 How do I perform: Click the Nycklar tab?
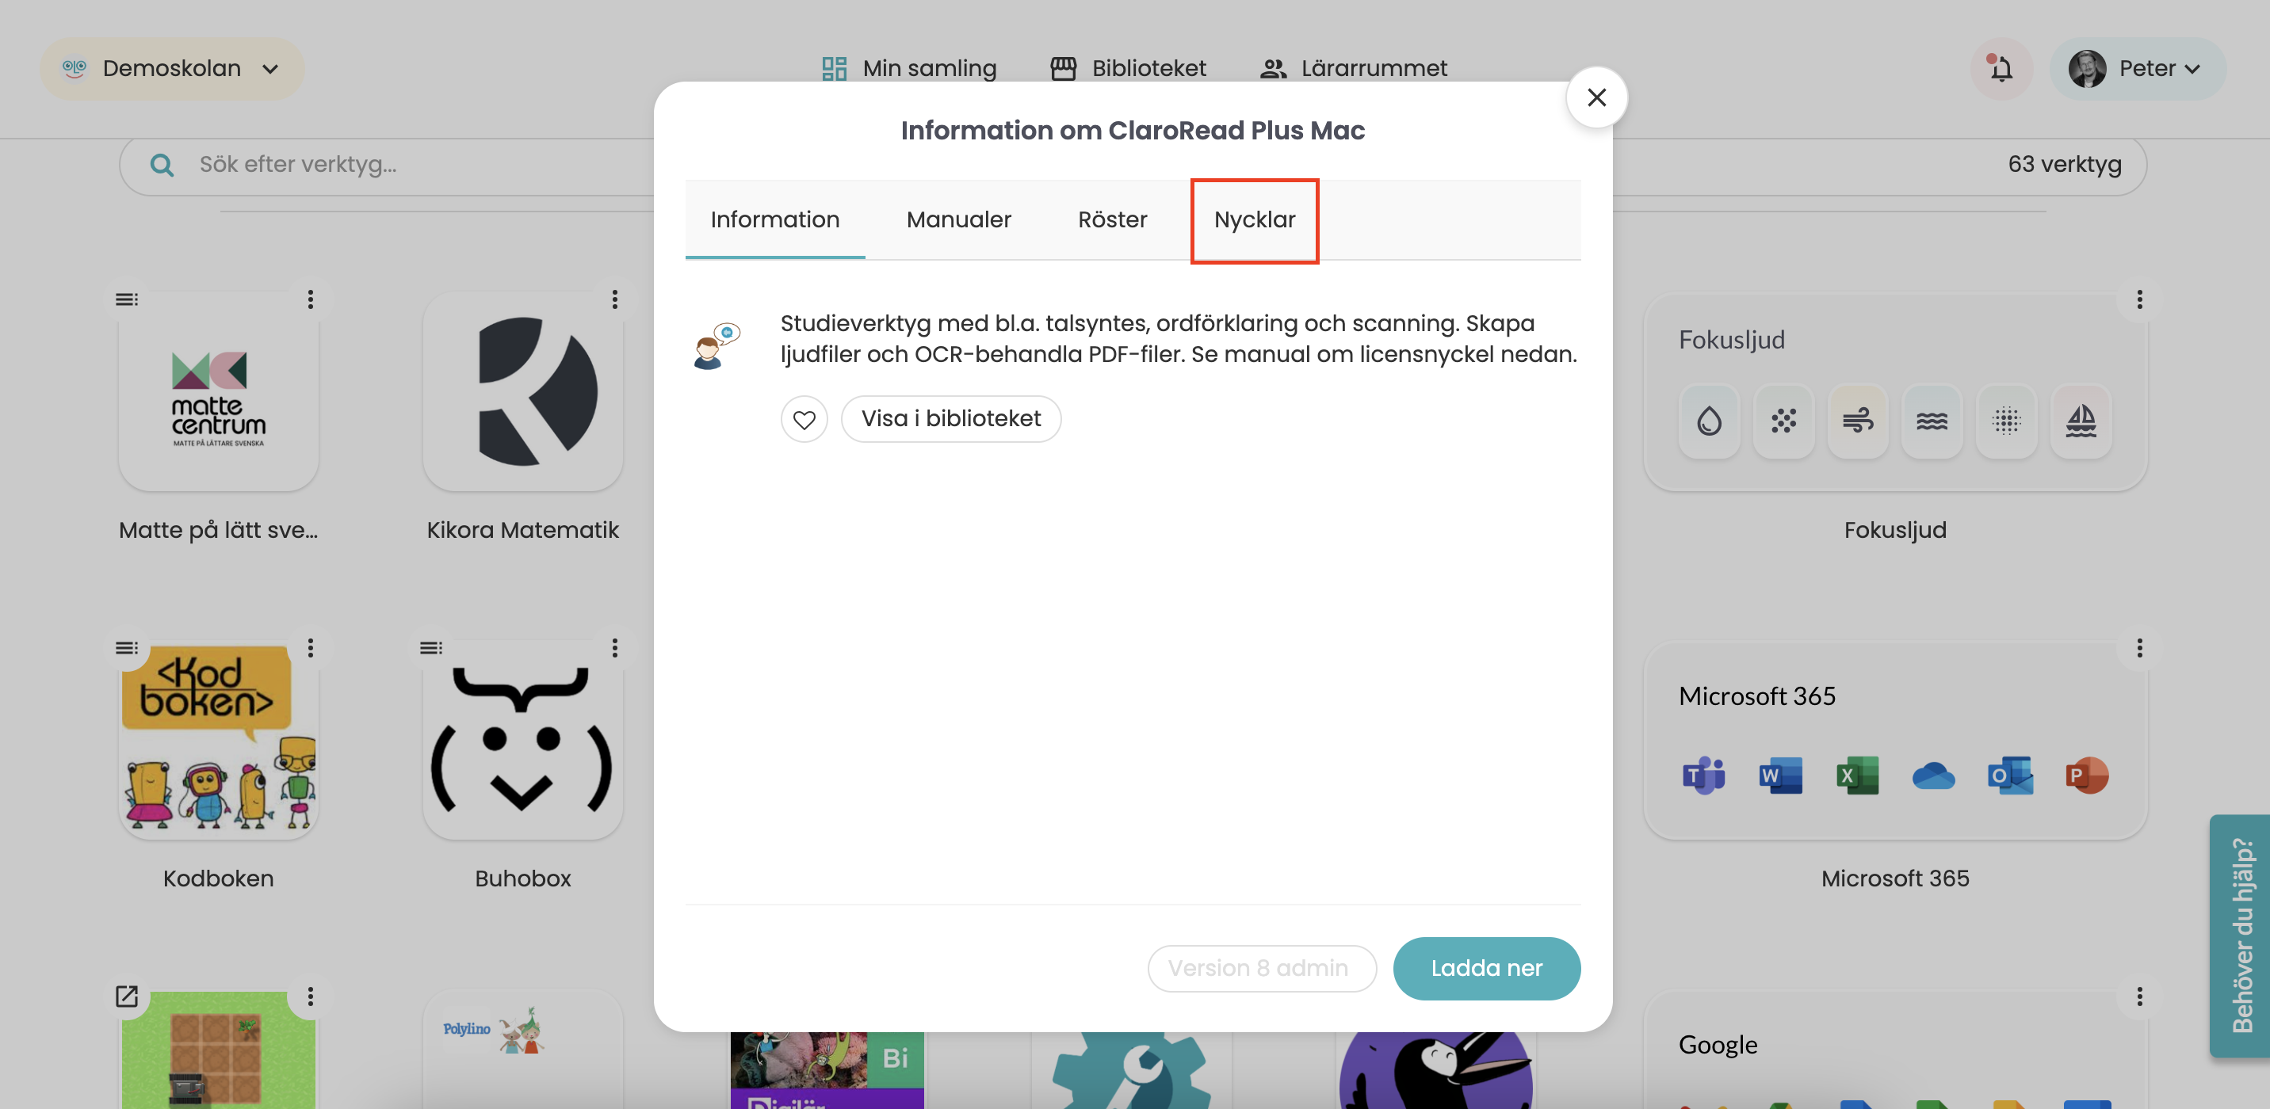[x=1254, y=219]
